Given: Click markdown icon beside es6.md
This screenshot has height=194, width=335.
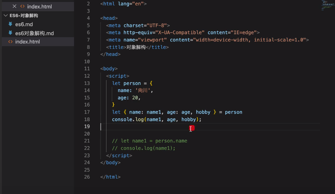Looking at the screenshot, I should pos(10,24).
